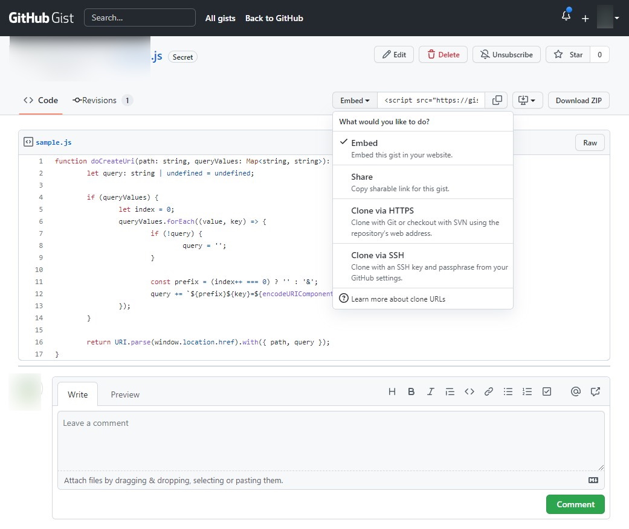Image resolution: width=629 pixels, height=529 pixels.
Task: Apply italic formatting to comment
Action: click(x=431, y=391)
